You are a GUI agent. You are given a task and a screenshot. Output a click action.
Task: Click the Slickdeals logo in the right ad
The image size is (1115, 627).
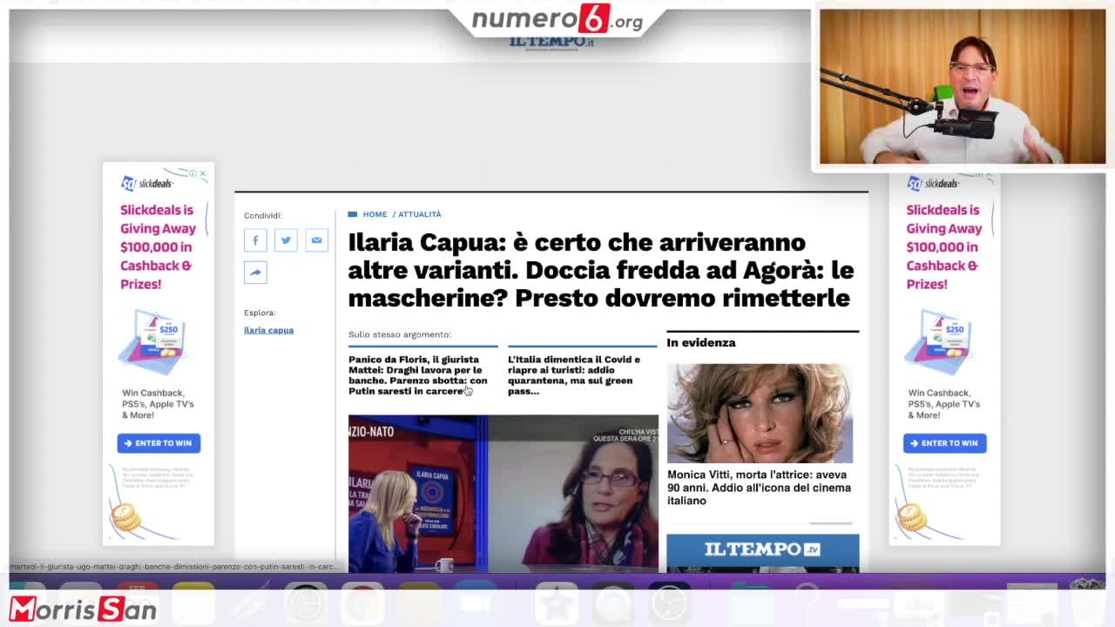[x=933, y=184]
